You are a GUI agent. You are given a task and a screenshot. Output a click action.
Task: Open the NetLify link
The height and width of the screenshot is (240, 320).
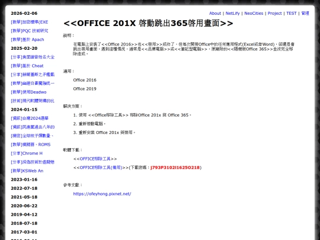coord(232,13)
